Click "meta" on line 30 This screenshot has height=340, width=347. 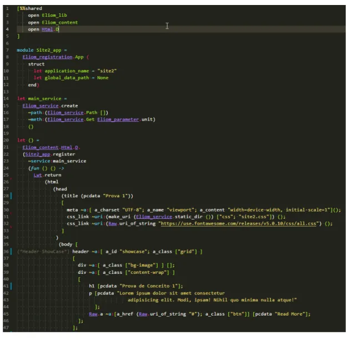[72, 210]
